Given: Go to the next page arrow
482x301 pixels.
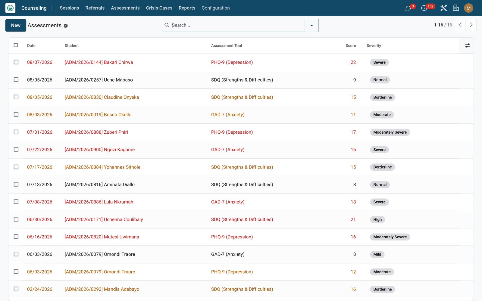Looking at the screenshot, I should [x=471, y=25].
